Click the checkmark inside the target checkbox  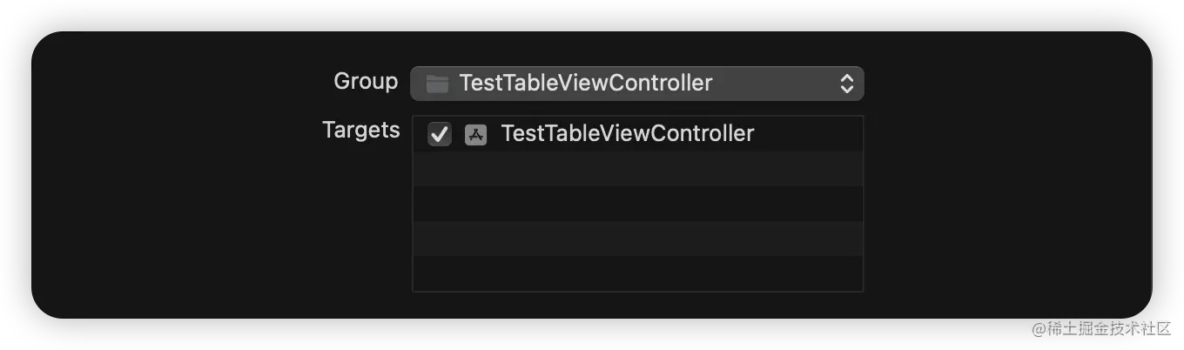click(x=440, y=134)
